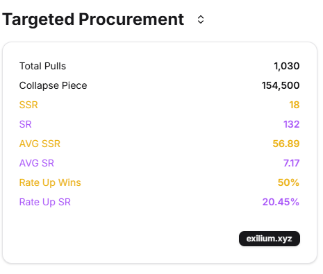Click the 1,030 total pulls value

coord(287,66)
